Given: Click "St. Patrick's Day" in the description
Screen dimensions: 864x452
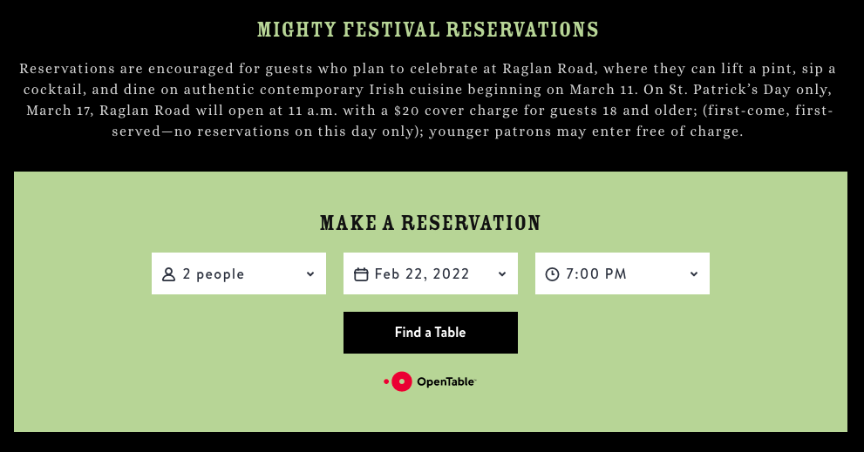Looking at the screenshot, I should click(x=753, y=90).
